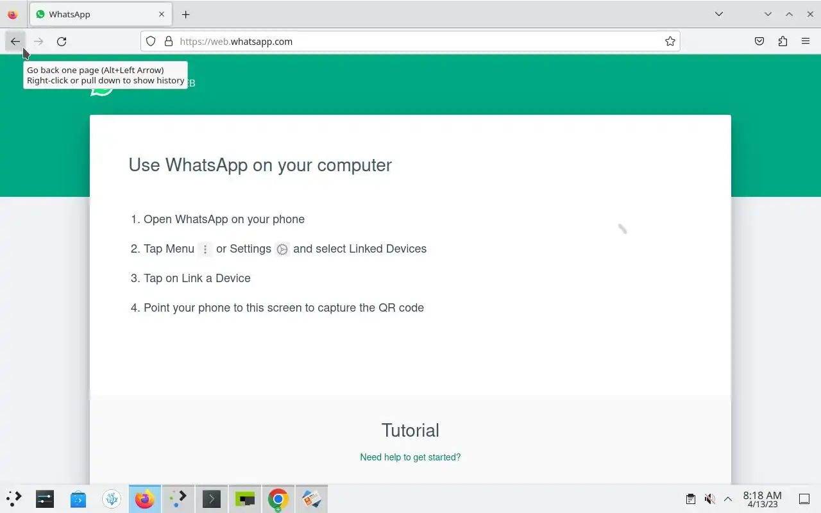Show site security info via padlock icon
Image resolution: width=821 pixels, height=513 pixels.
coord(169,41)
